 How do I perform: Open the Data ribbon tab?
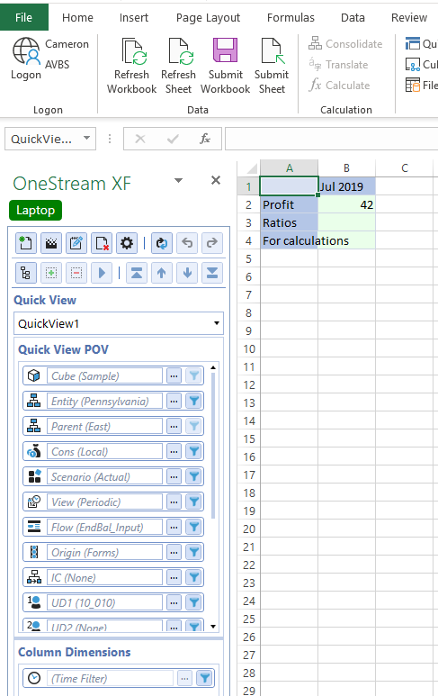353,17
